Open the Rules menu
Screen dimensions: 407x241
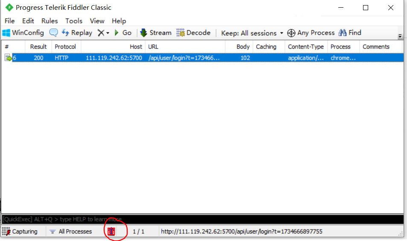coord(49,21)
